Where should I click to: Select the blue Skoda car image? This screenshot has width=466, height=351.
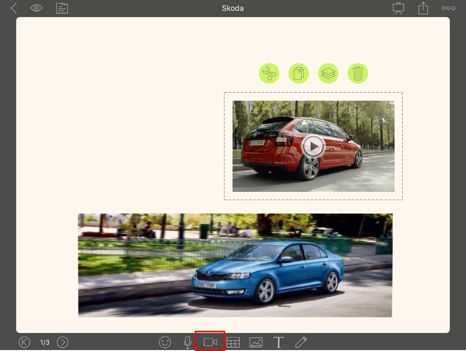235,265
